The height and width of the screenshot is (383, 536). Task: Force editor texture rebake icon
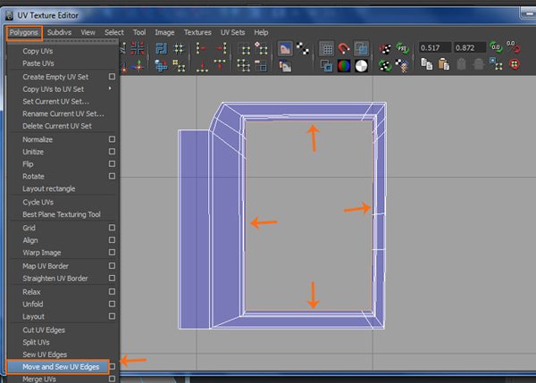(x=385, y=65)
